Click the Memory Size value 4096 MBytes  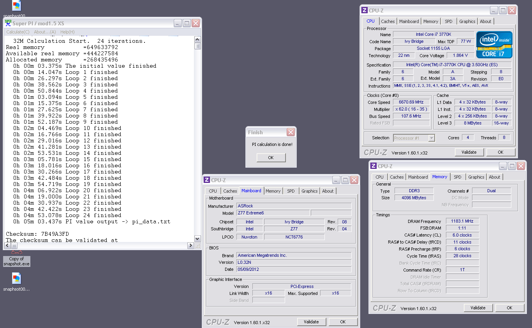tap(414, 198)
